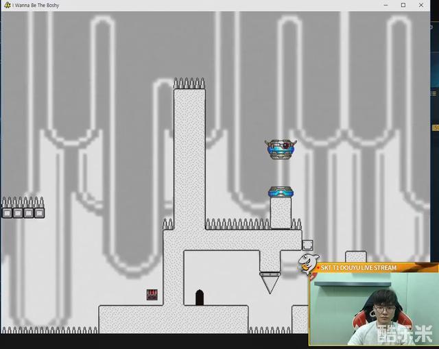Click the floating blue robot enemy with horns

pyautogui.click(x=281, y=149)
